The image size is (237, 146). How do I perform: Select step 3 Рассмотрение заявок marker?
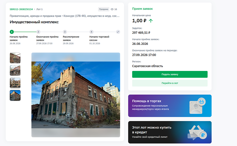pyautogui.click(x=65, y=32)
